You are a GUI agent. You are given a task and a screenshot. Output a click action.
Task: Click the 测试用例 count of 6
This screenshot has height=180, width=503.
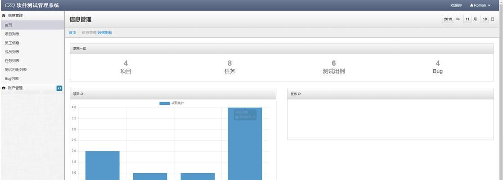334,63
